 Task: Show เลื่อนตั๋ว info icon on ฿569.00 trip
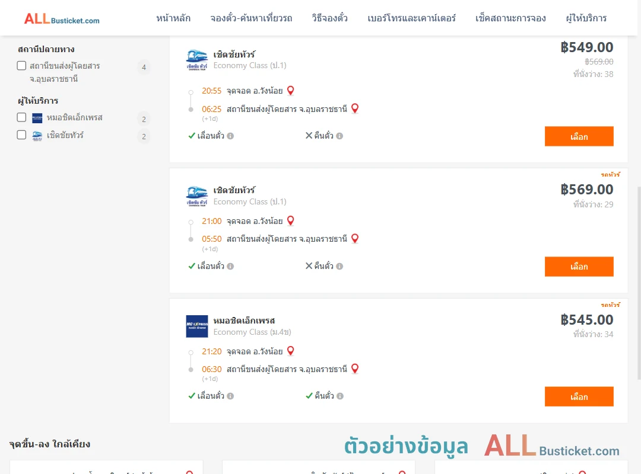[x=230, y=266]
